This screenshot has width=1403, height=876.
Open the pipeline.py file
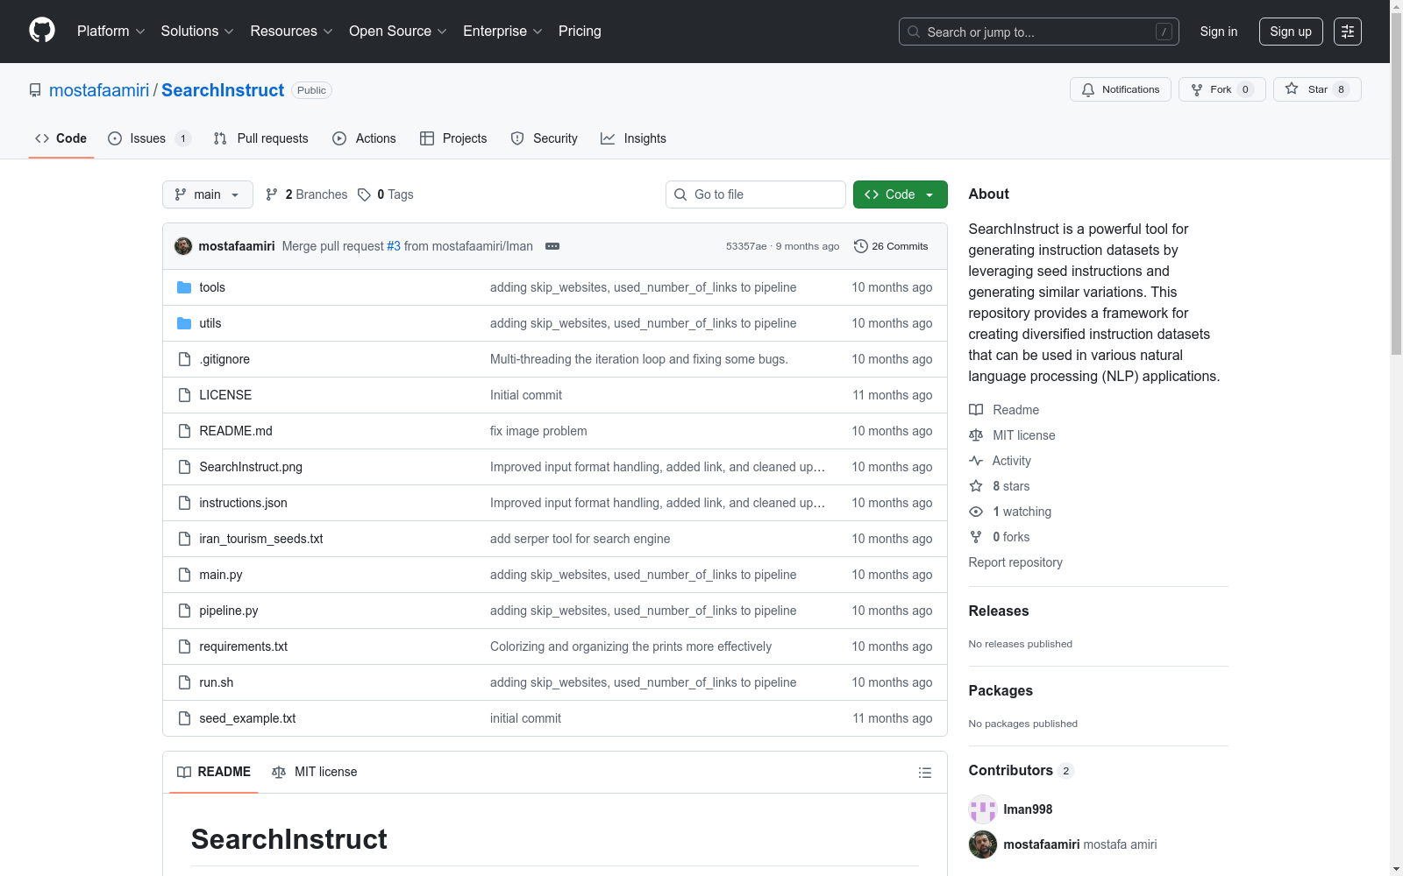(229, 611)
